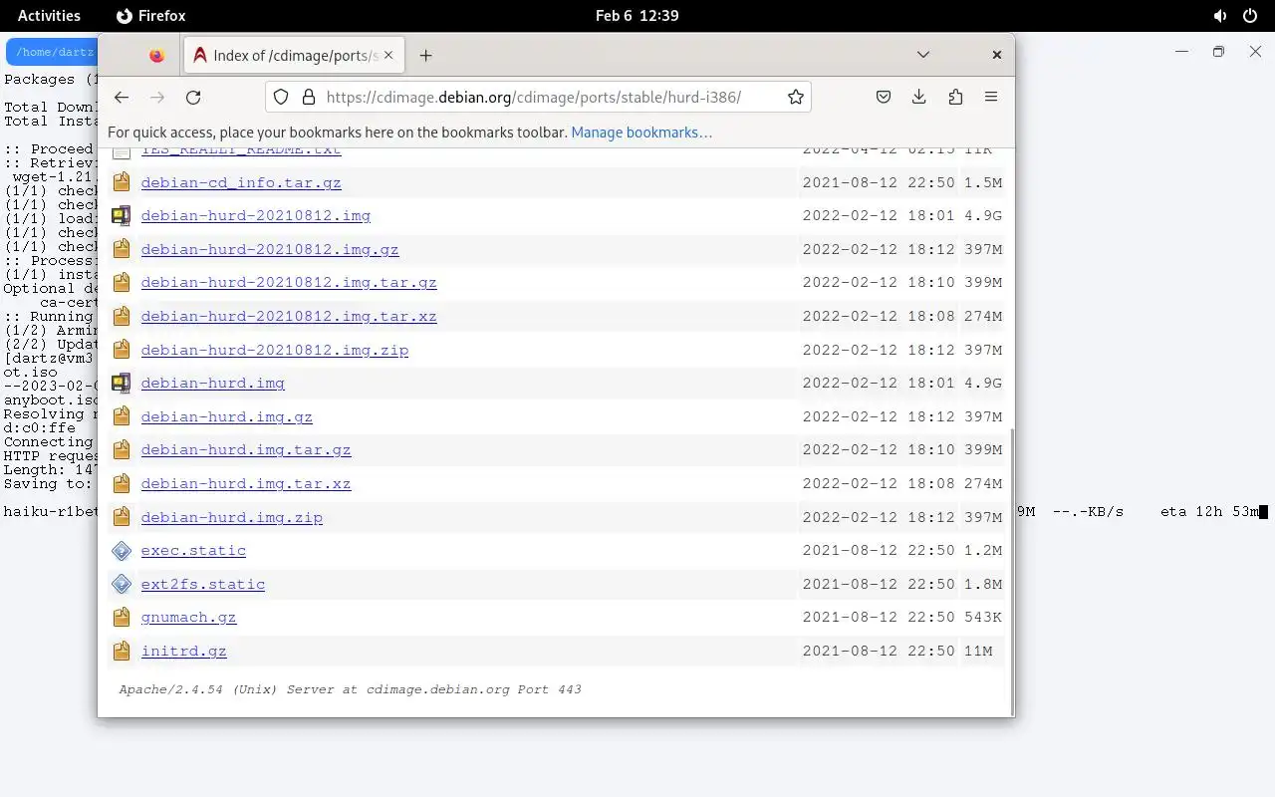Viewport: 1275px width, 797px height.
Task: Open the debian-hurd.img.zip link
Action: click(x=232, y=517)
